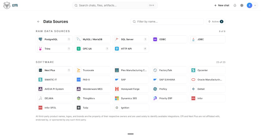
Task: Click the blue E user avatar
Action: [x=249, y=5]
